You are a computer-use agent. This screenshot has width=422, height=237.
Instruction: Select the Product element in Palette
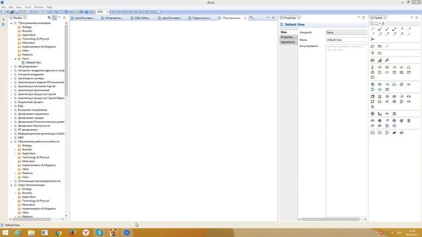click(373, 78)
